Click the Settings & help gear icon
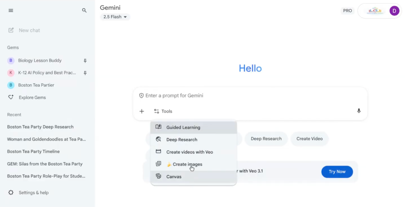 pyautogui.click(x=11, y=193)
